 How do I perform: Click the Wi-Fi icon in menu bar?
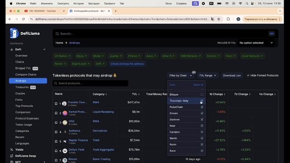point(241,4)
